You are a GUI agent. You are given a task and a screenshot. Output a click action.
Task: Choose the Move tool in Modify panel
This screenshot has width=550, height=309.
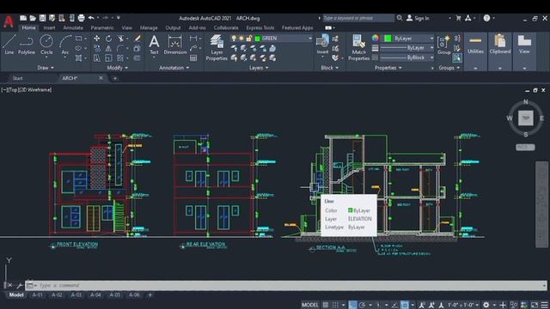[x=96, y=38]
